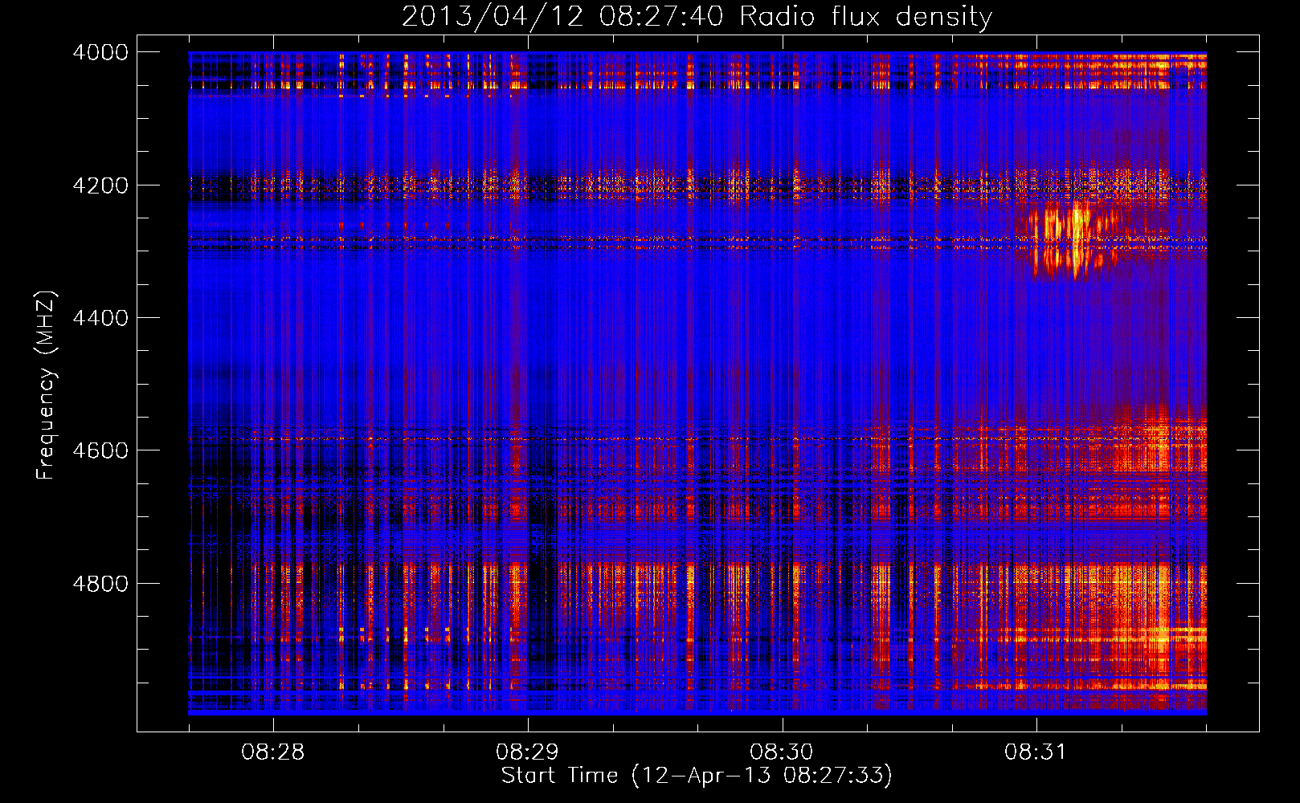
Task: Click the plot title '2013/04/12 08:27:40 Radio flux density'
Action: [697, 16]
